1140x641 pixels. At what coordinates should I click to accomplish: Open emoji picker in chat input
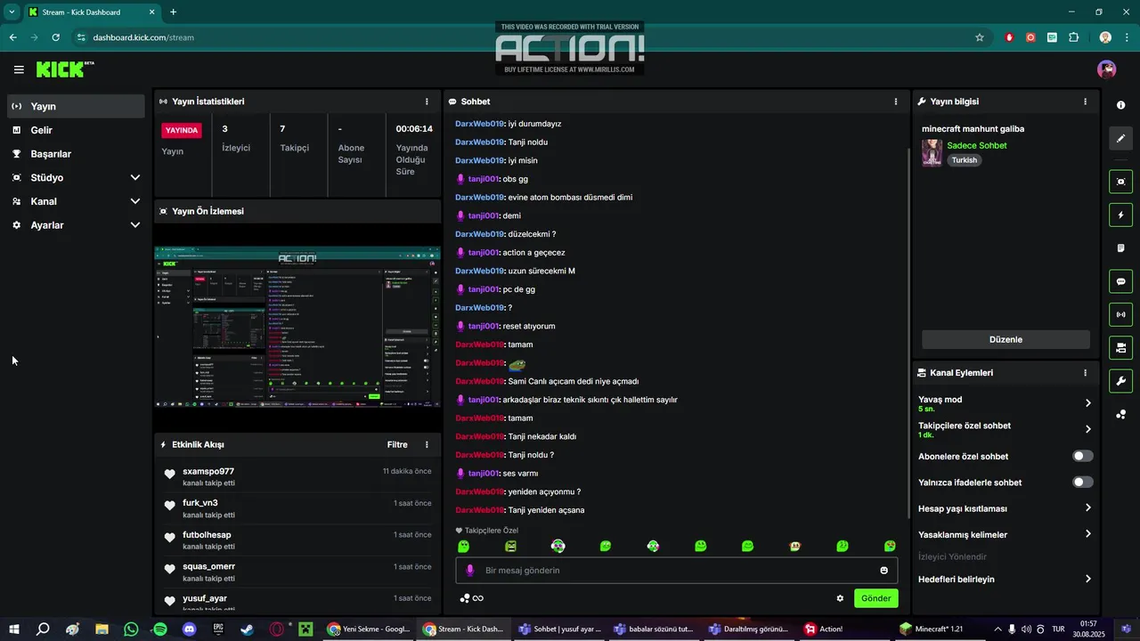coord(884,571)
